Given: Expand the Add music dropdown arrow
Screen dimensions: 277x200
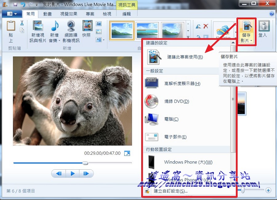Looking at the screenshot, I should point(59,41).
